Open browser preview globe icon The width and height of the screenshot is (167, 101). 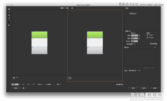(x=23, y=88)
